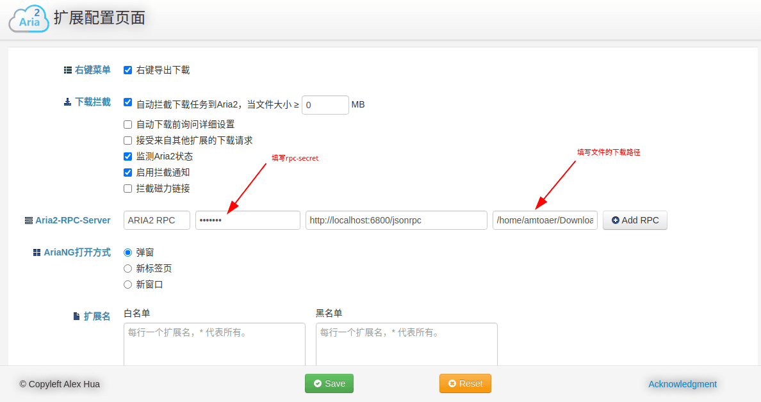761x402 pixels.
Task: Click the 扩展配置页面 page title
Action: (x=99, y=18)
